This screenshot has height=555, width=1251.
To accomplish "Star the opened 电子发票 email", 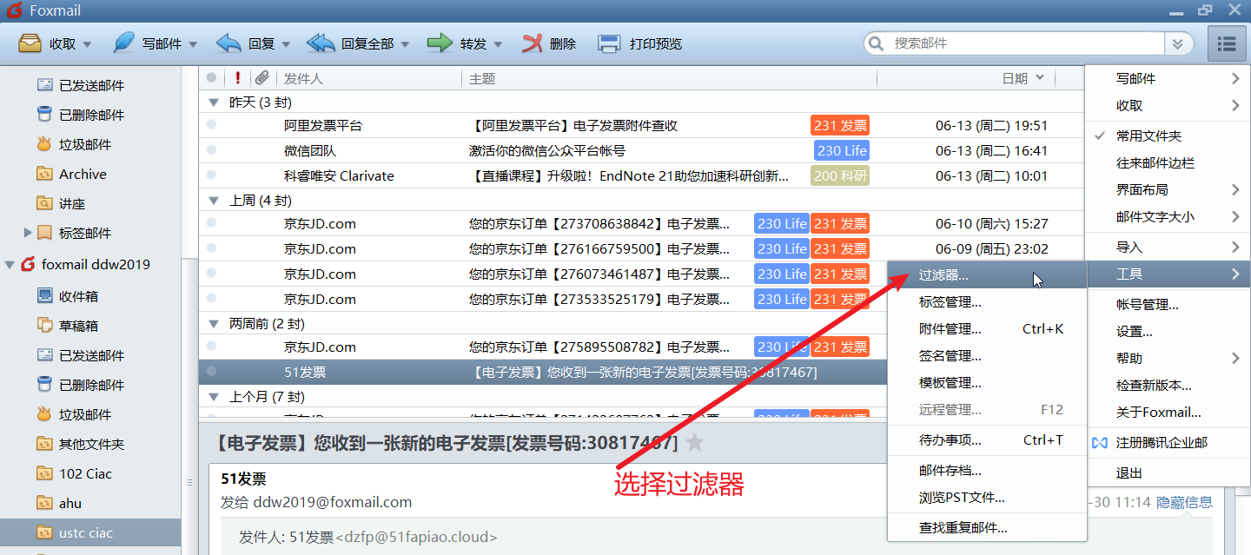I will pyautogui.click(x=695, y=443).
